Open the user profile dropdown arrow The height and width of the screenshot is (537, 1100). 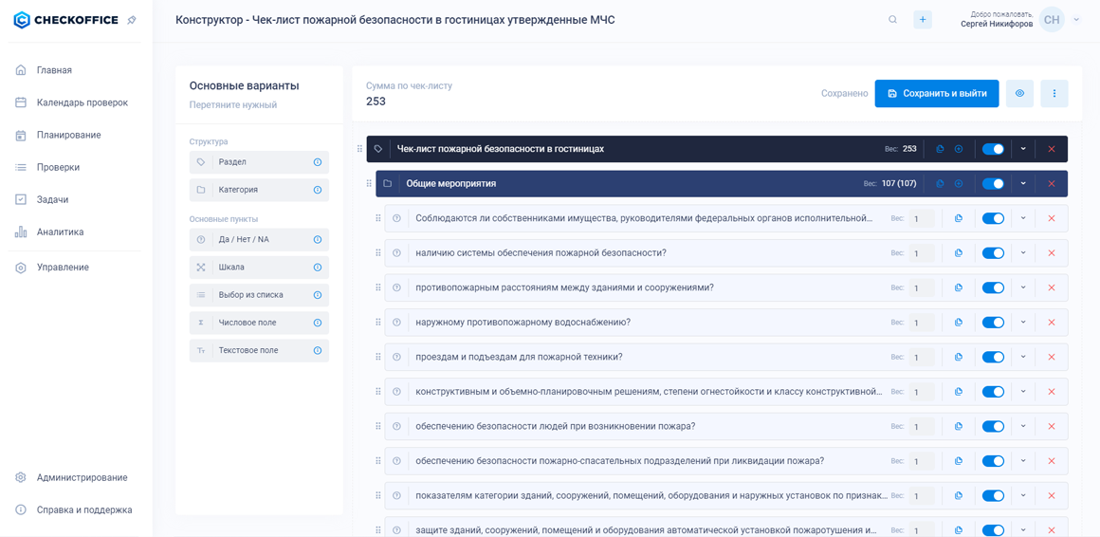tap(1076, 20)
